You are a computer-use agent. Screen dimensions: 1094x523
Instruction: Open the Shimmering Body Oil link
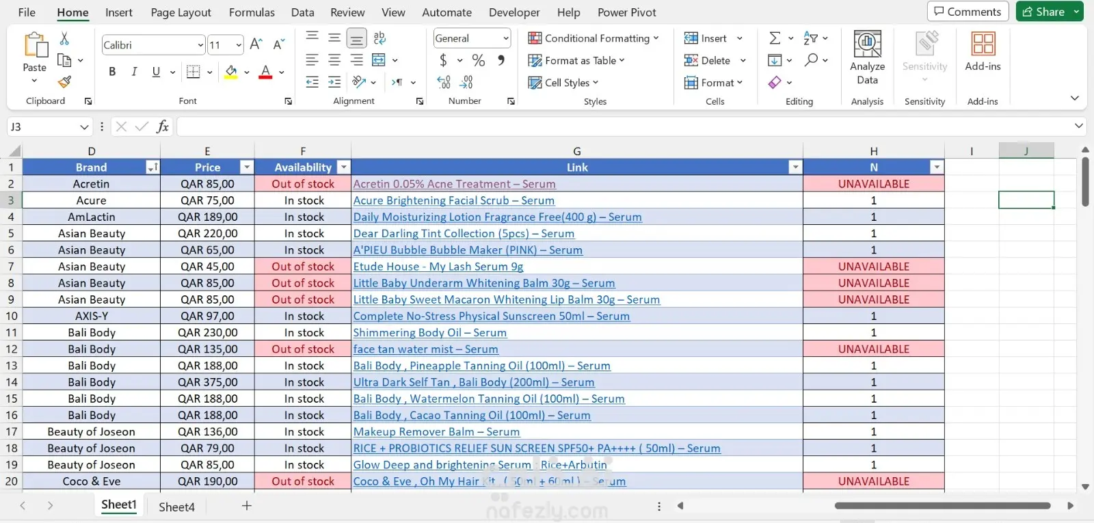pyautogui.click(x=430, y=332)
